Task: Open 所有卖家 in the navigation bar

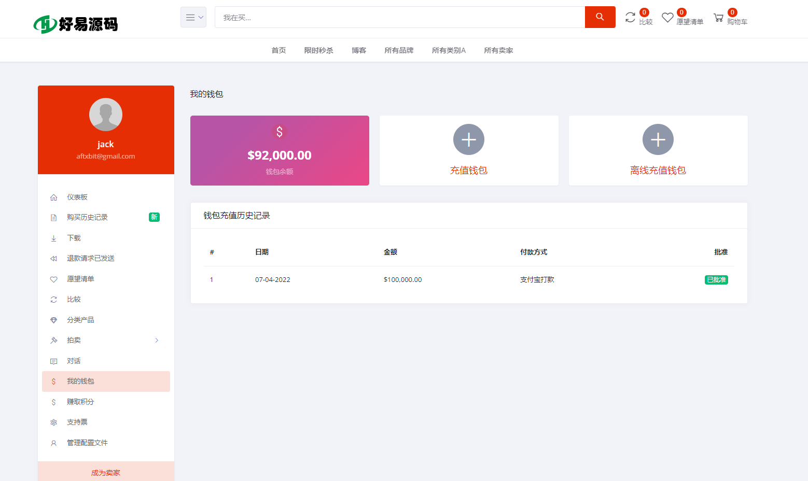Action: (x=498, y=50)
